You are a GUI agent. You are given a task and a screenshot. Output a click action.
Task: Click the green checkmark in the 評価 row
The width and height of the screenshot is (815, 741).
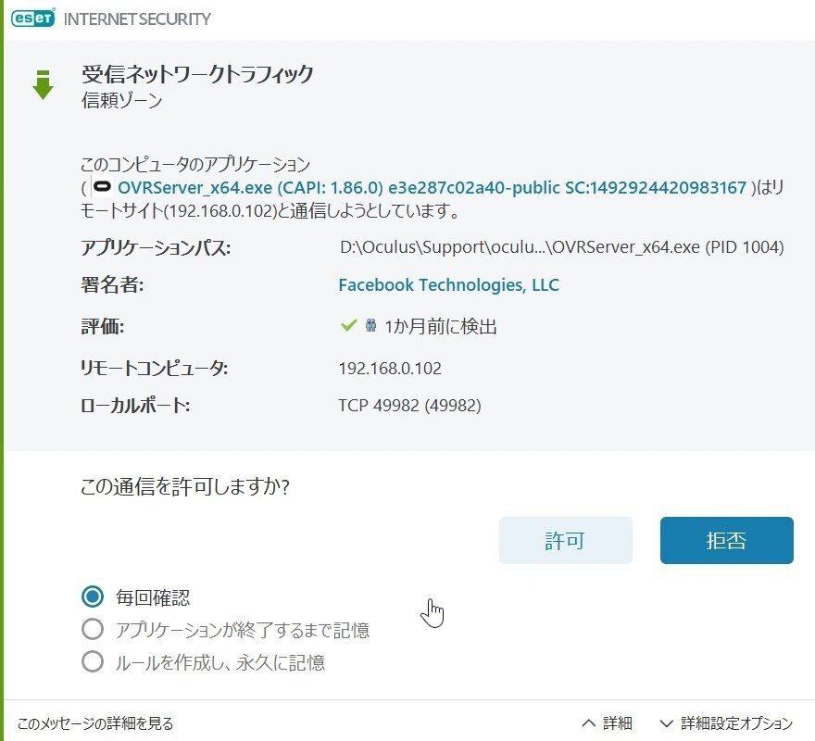click(x=347, y=325)
